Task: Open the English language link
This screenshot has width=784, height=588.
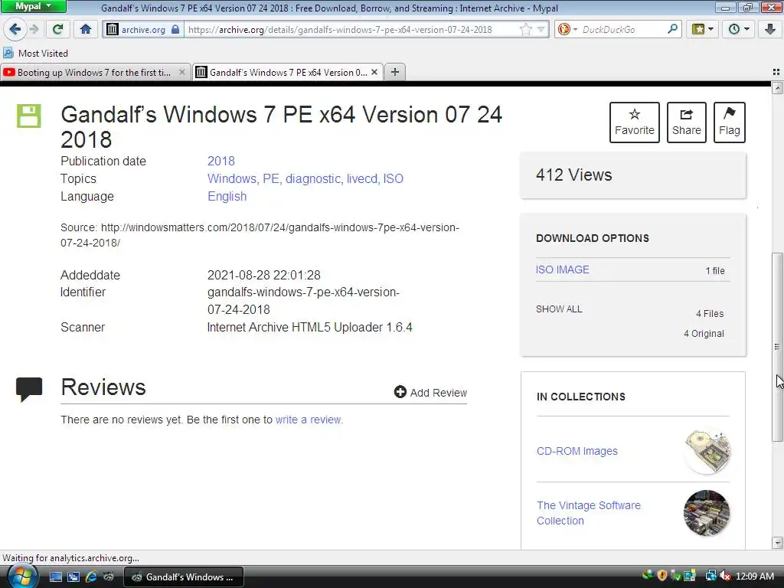Action: 227,197
